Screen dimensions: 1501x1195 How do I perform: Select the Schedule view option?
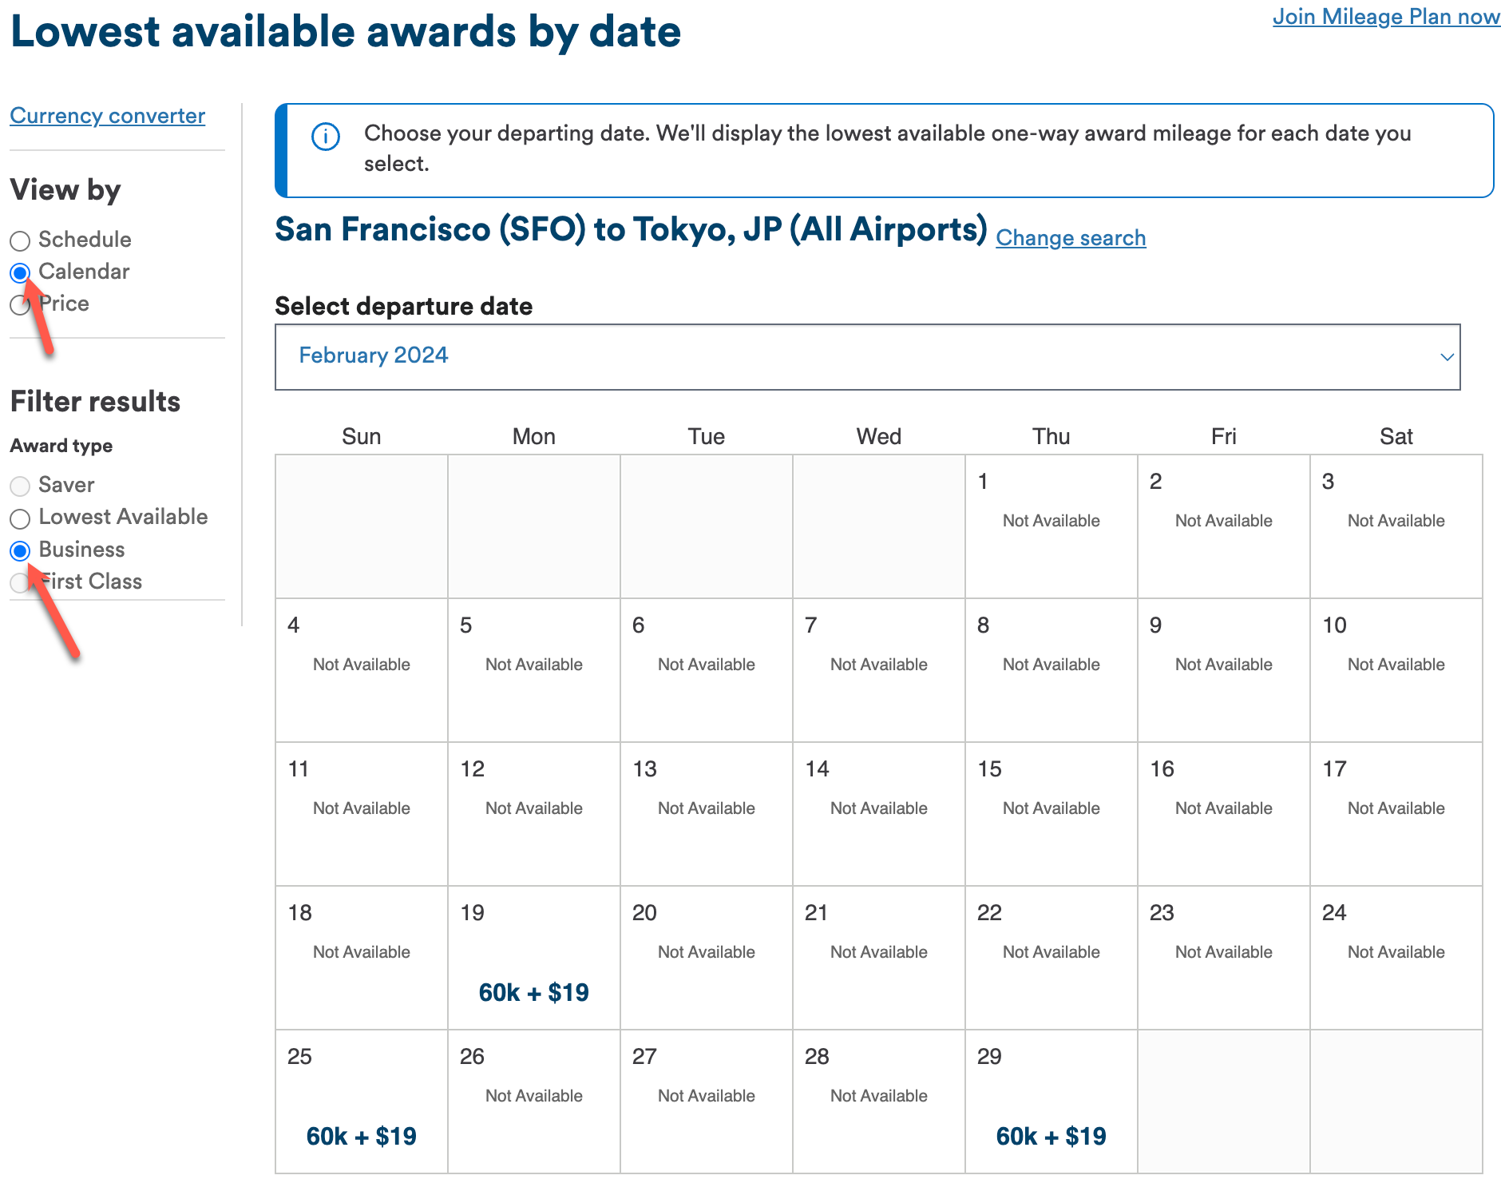click(20, 240)
